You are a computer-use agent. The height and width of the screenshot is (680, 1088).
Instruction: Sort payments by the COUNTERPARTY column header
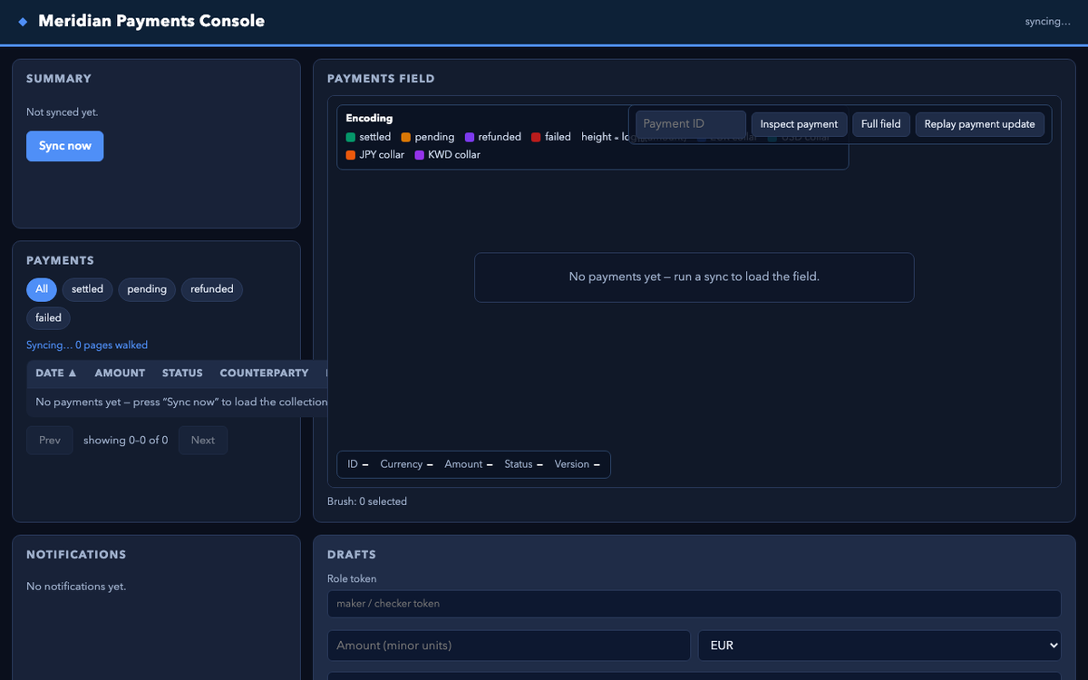[264, 373]
